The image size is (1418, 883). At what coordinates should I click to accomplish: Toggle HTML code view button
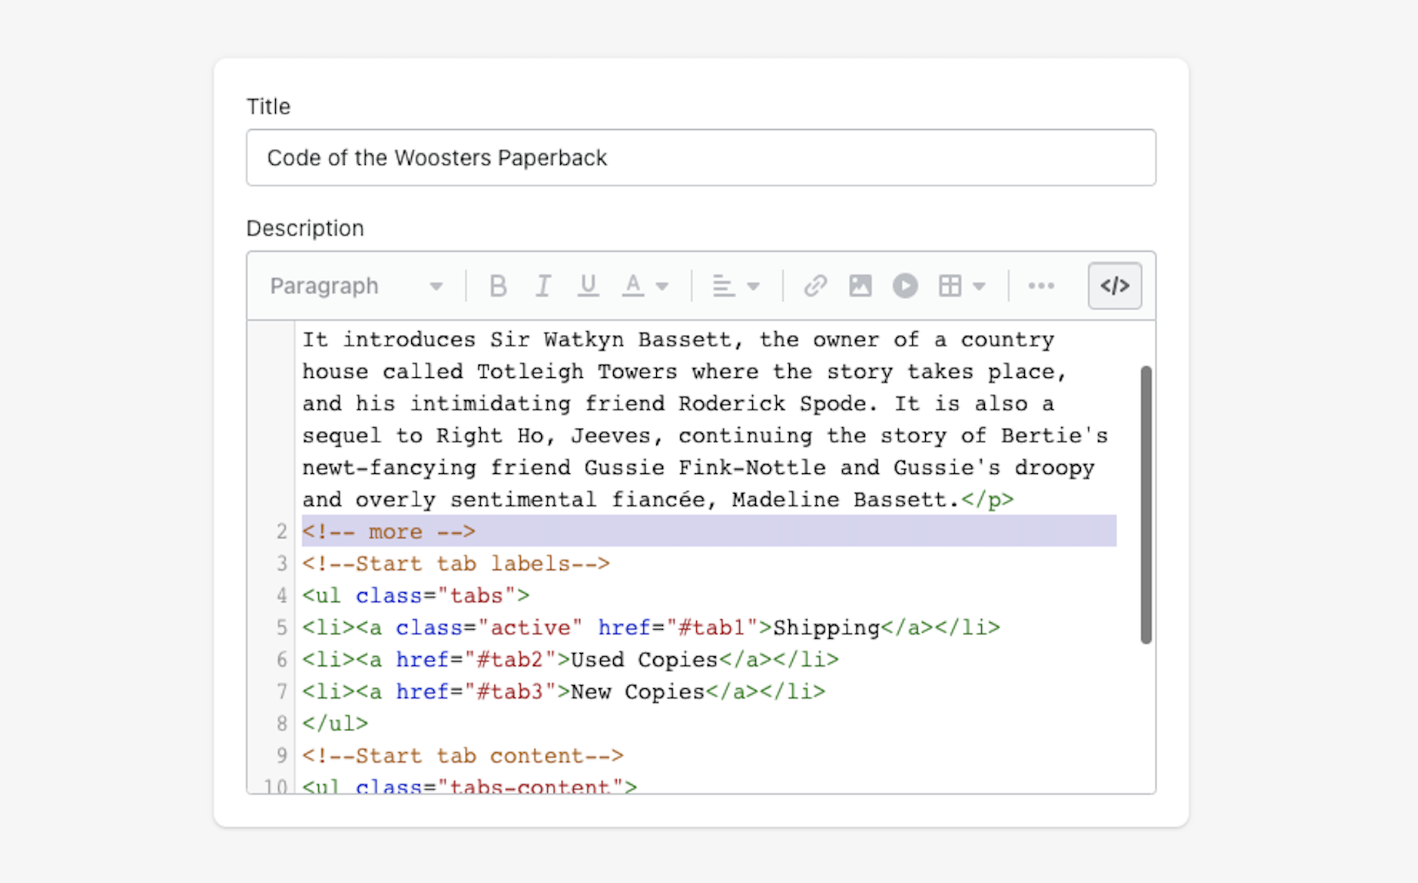(1115, 286)
